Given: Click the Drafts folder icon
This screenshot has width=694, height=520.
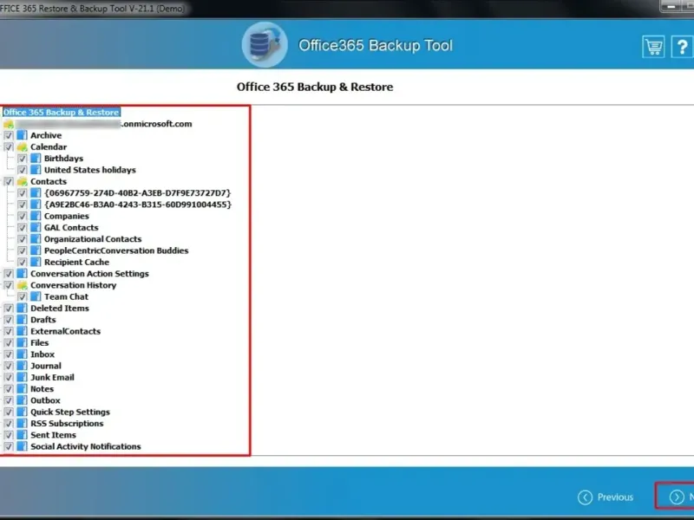Looking at the screenshot, I should pos(23,320).
